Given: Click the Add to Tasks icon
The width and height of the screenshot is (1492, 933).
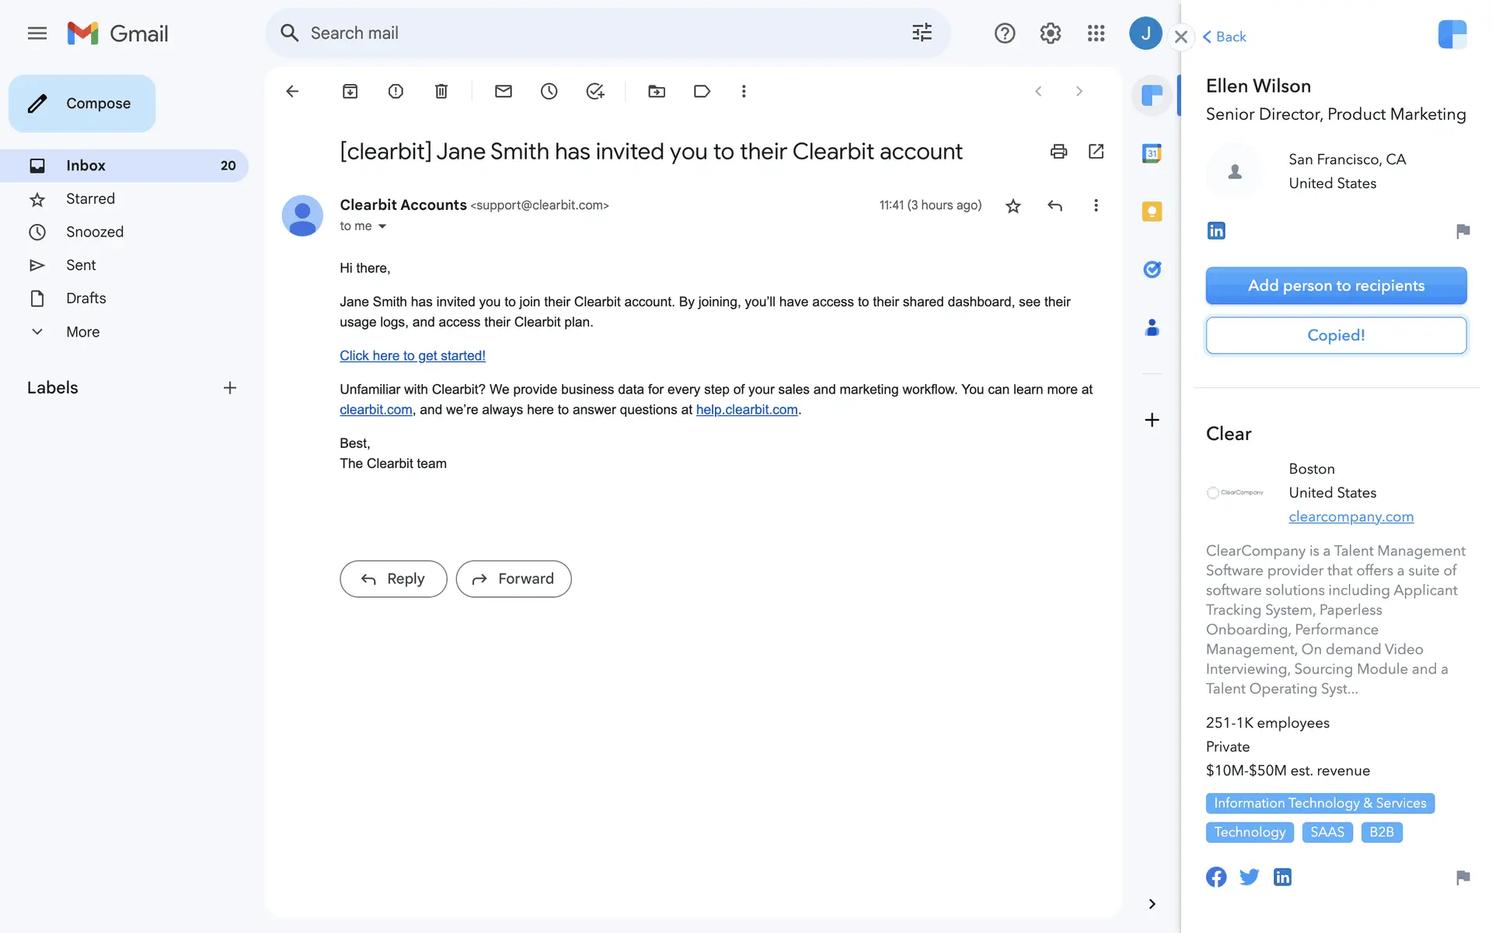Looking at the screenshot, I should (594, 92).
